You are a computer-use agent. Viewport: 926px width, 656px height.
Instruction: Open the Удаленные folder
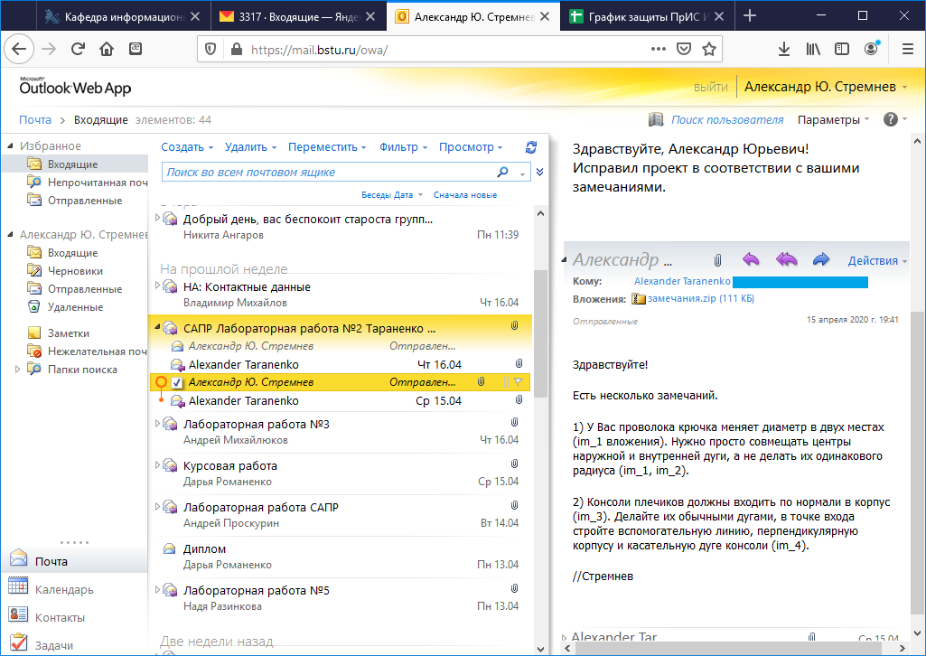pos(65,306)
